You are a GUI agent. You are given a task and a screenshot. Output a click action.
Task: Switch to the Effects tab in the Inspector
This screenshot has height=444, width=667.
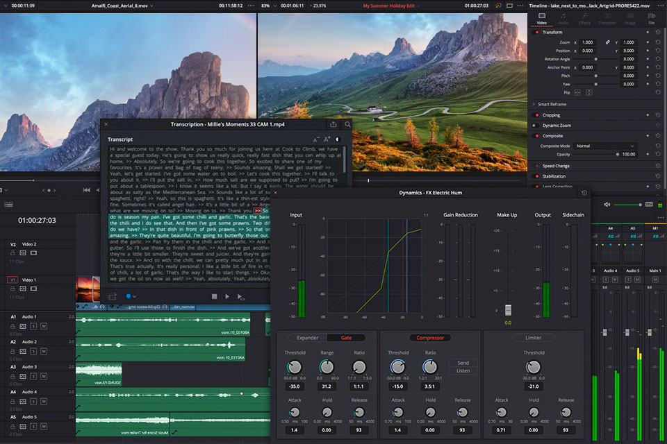point(584,19)
